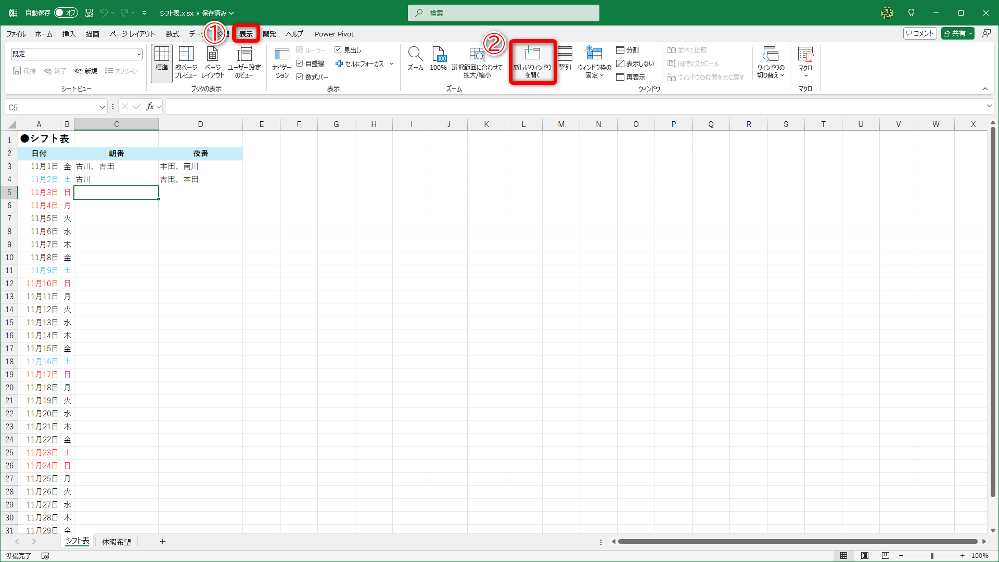Open the Formulas (数式) ribbon tab
999x562 pixels.
click(x=172, y=34)
